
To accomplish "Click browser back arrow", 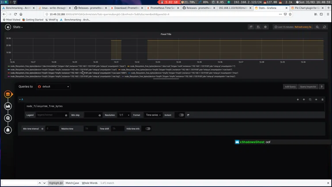I will (4, 14).
